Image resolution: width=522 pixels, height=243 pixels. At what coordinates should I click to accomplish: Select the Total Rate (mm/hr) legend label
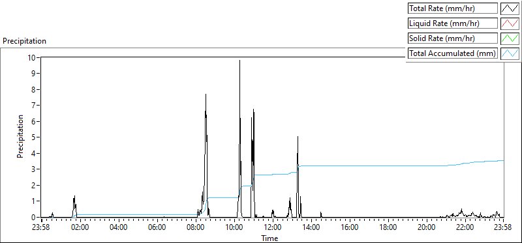tap(453, 8)
